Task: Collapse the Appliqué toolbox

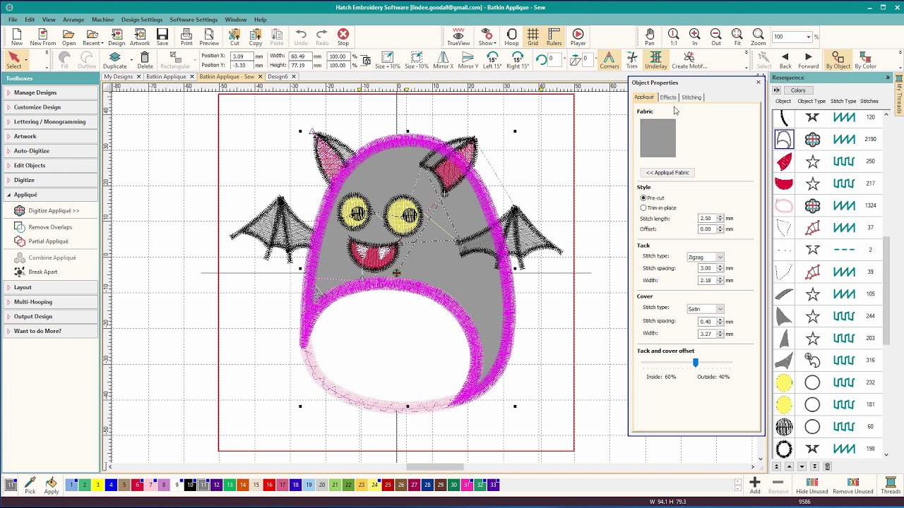Action: pos(51,195)
